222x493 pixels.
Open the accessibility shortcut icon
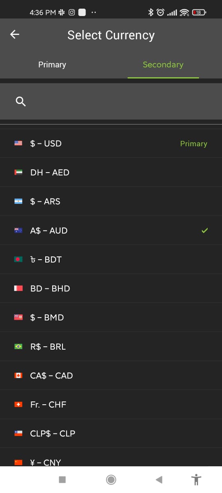pos(197,479)
